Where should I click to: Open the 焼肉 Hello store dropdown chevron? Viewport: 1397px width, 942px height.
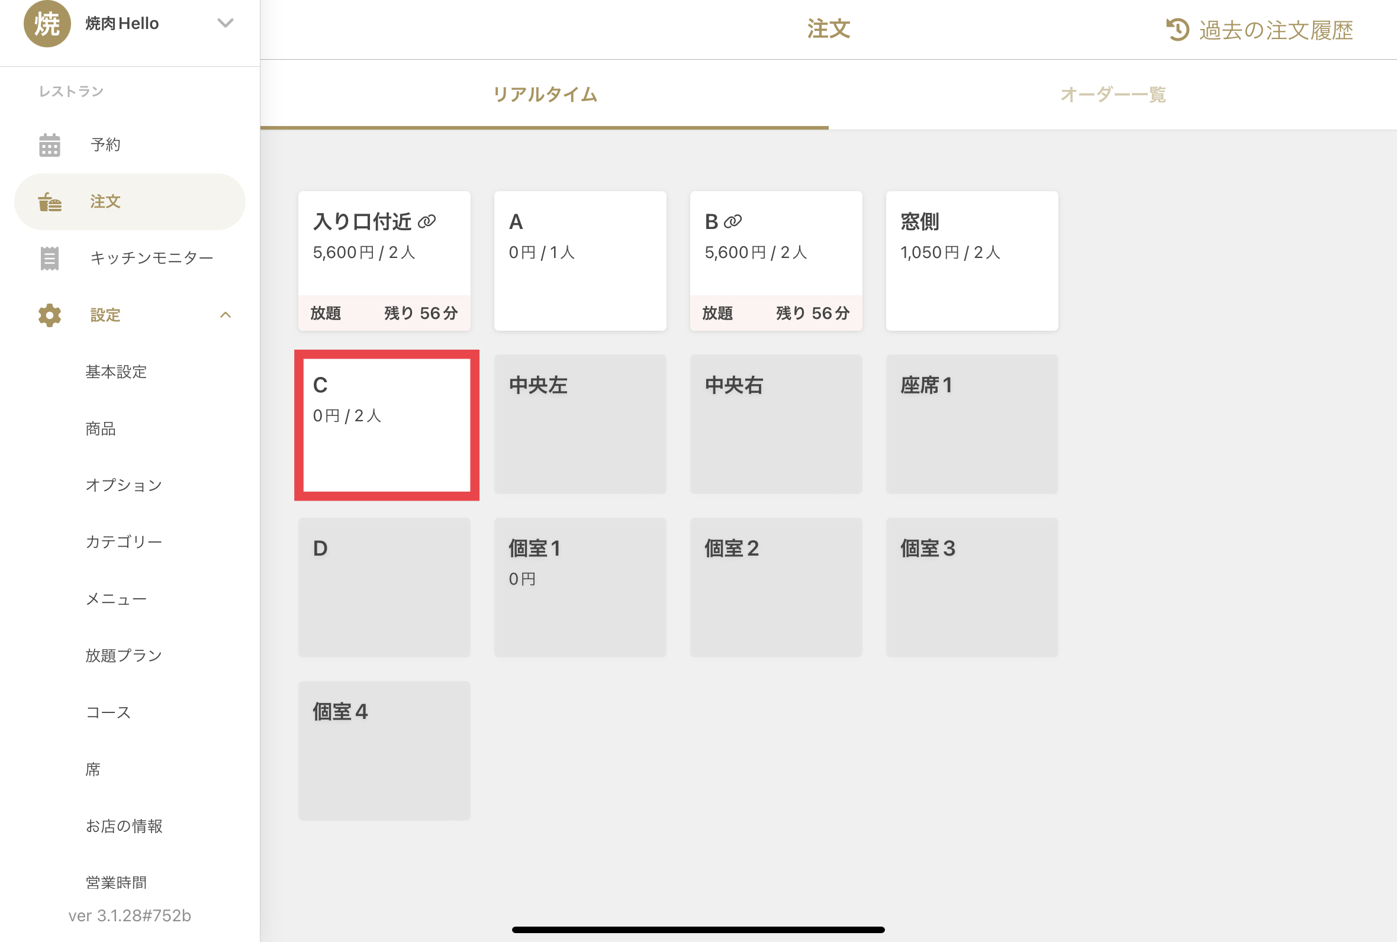226,24
